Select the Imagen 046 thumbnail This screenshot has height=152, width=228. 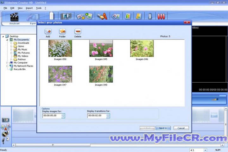pos(142,48)
